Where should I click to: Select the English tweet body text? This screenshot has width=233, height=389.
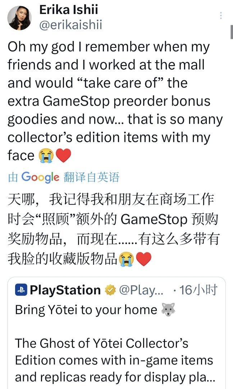coord(115,101)
